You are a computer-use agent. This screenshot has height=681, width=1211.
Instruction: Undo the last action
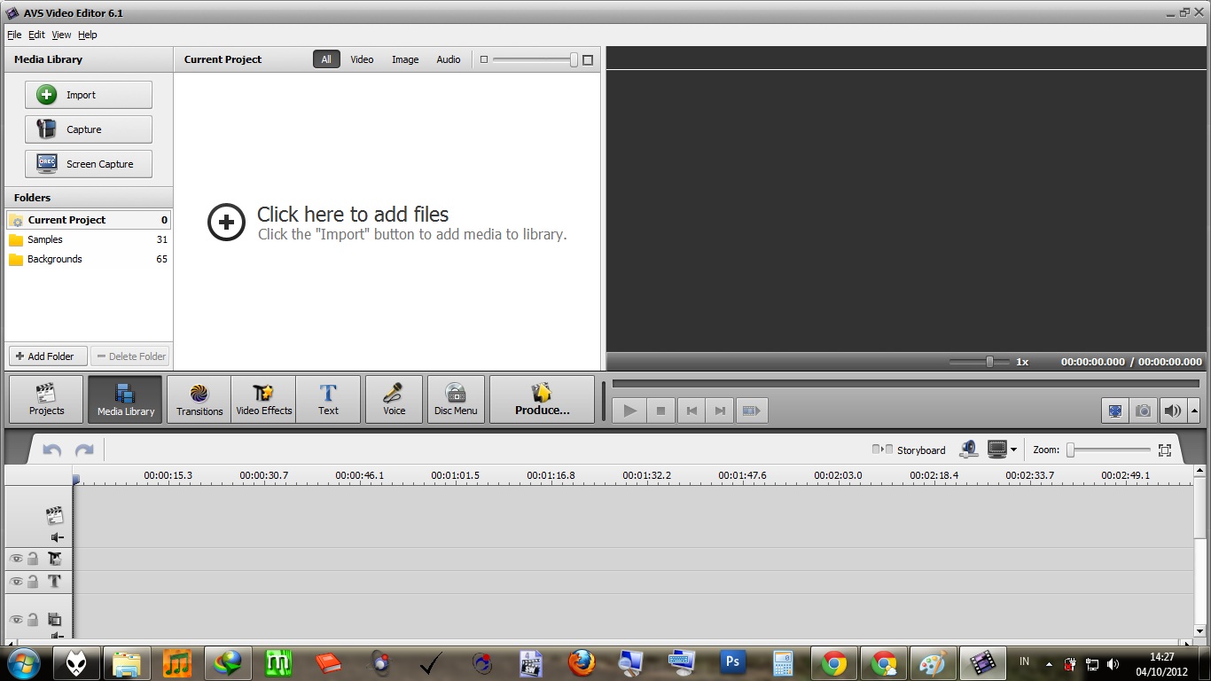tap(51, 450)
